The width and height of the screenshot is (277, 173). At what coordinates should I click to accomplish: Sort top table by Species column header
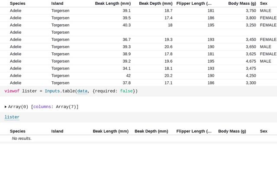[x=18, y=3]
